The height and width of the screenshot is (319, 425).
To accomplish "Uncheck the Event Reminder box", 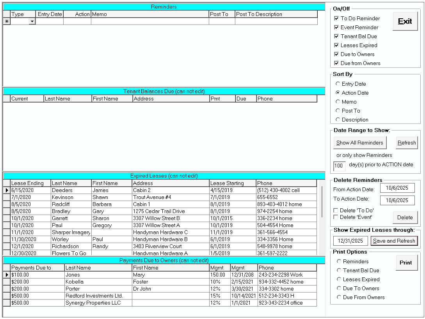I will [336, 27].
